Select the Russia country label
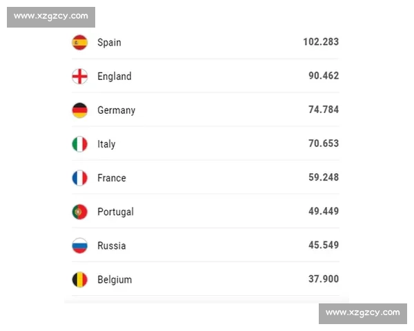 (x=112, y=245)
